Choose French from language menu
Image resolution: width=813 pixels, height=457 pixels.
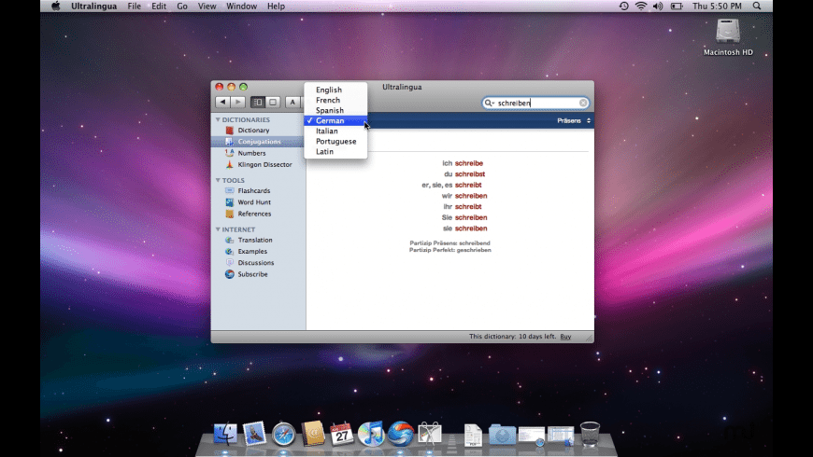click(335, 100)
